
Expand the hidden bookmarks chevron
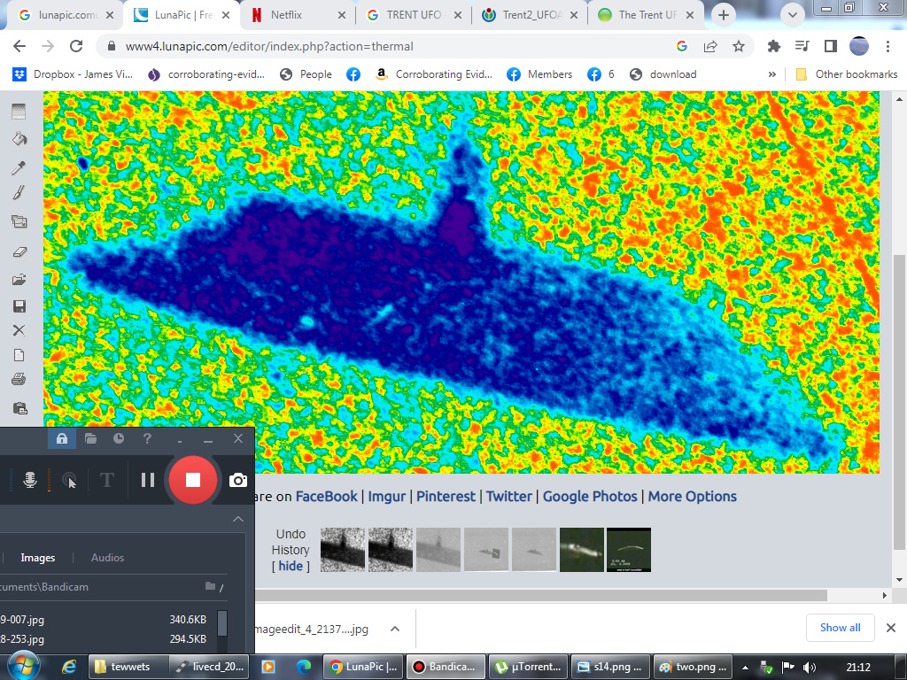tap(771, 74)
